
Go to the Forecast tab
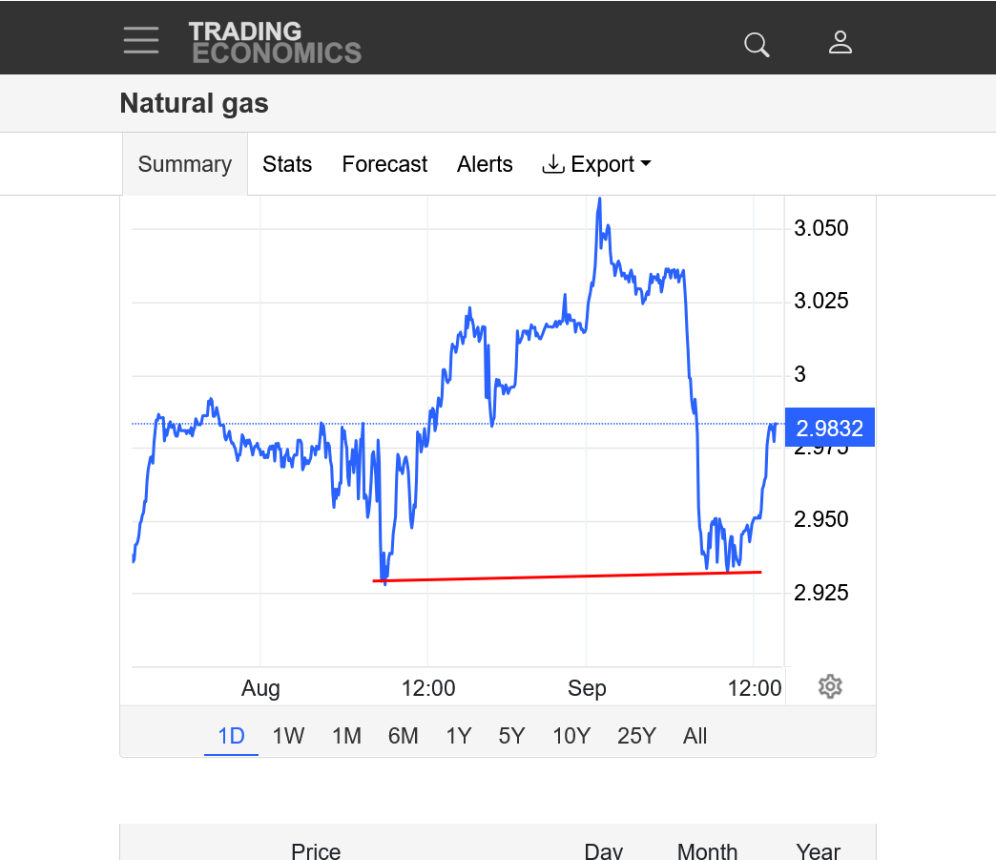(384, 164)
